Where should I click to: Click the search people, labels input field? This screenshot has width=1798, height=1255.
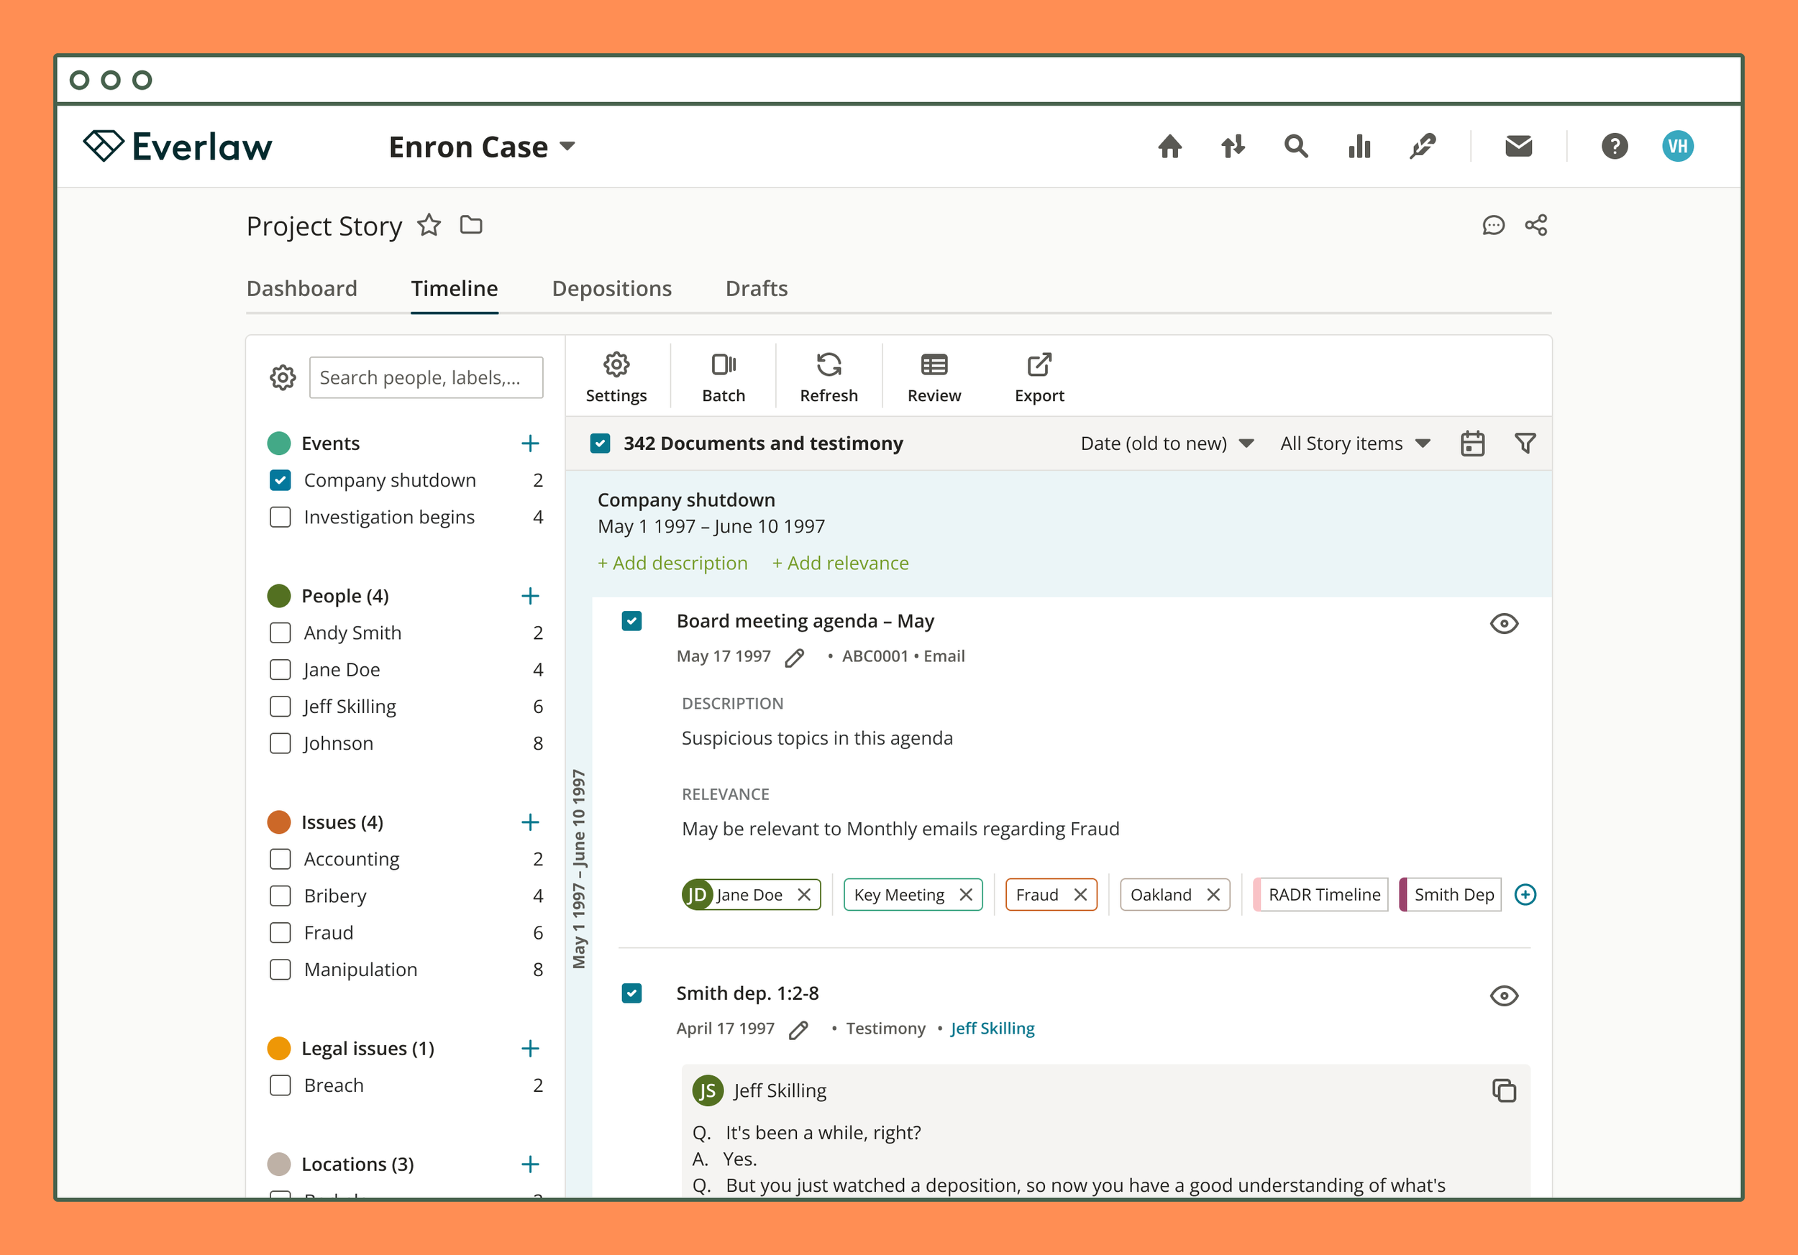(x=425, y=378)
